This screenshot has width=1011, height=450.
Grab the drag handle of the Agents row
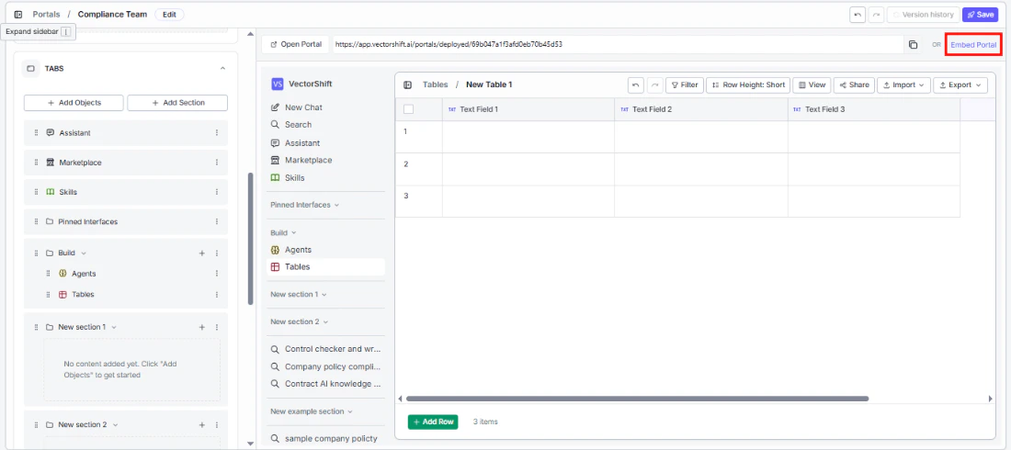(48, 274)
